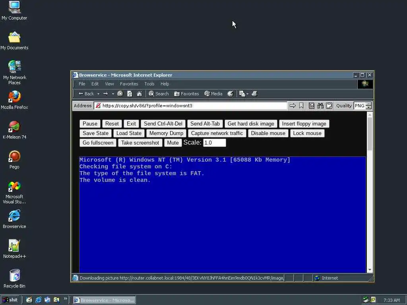The height and width of the screenshot is (305, 407).
Task: Select the My Computer desktop icon
Action: [x=14, y=11]
